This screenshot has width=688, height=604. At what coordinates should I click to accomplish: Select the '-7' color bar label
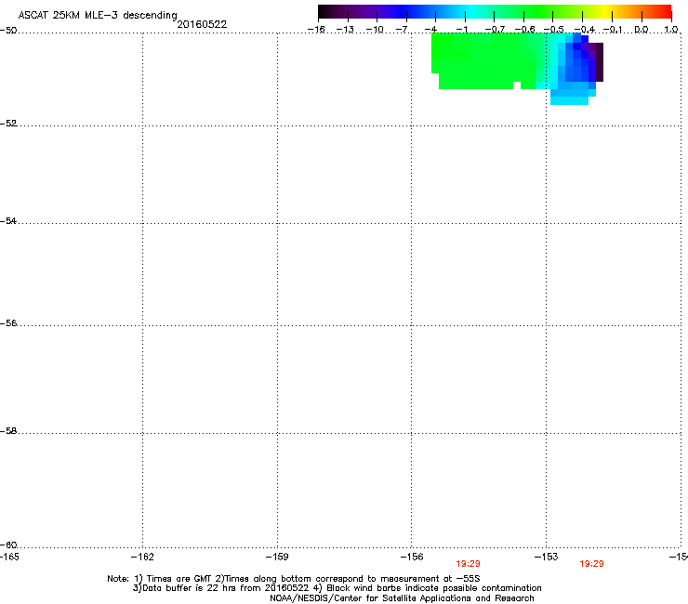pyautogui.click(x=403, y=30)
